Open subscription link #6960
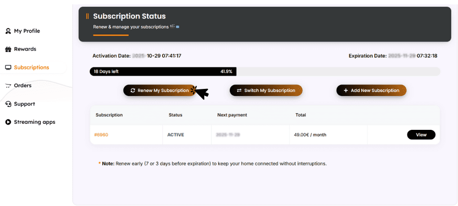458x206 pixels. [101, 135]
